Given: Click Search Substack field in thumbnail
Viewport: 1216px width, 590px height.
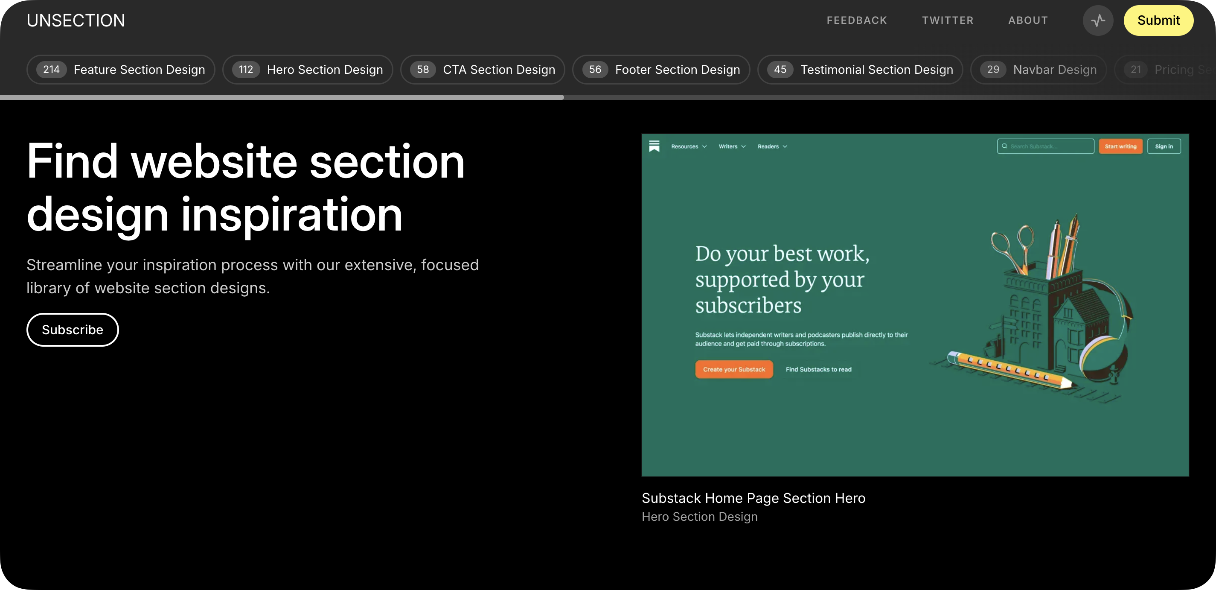Looking at the screenshot, I should (1045, 146).
